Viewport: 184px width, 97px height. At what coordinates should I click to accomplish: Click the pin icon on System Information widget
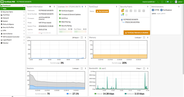tap(50, 7)
